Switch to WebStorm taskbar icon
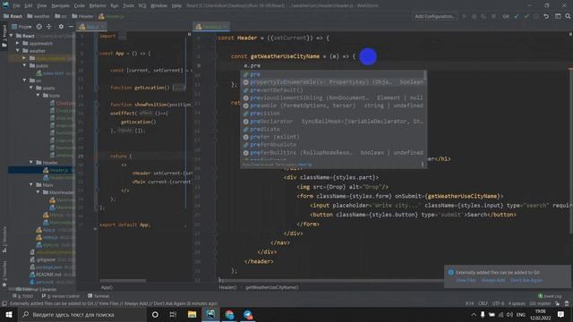The height and width of the screenshot is (322, 573). click(211, 314)
